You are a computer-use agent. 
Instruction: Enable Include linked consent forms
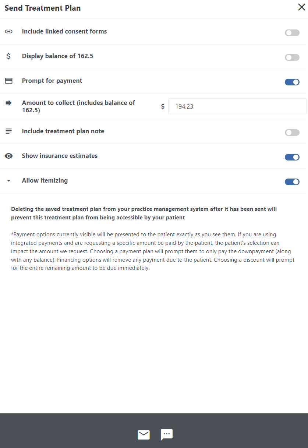292,33
